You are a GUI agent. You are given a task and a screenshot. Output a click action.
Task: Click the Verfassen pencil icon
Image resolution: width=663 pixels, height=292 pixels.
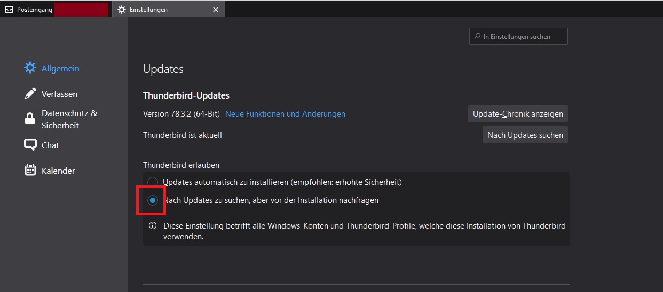tap(30, 94)
